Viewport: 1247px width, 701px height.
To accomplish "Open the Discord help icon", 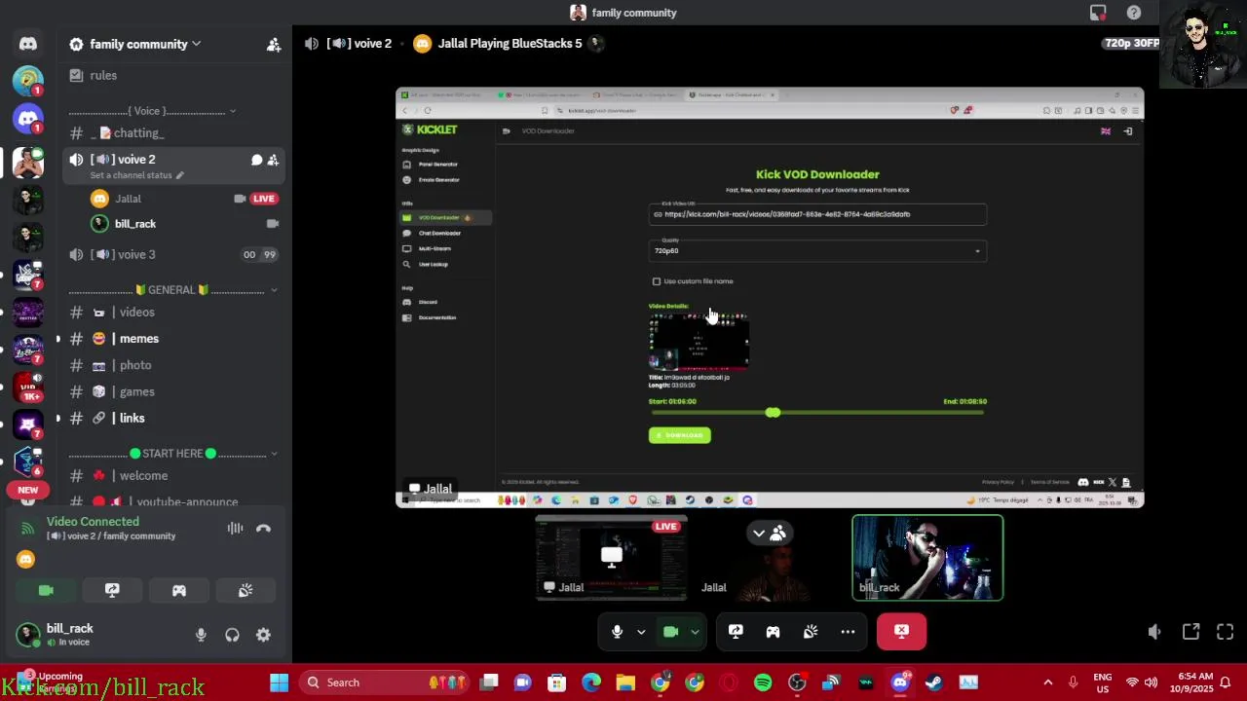I will tap(1134, 13).
